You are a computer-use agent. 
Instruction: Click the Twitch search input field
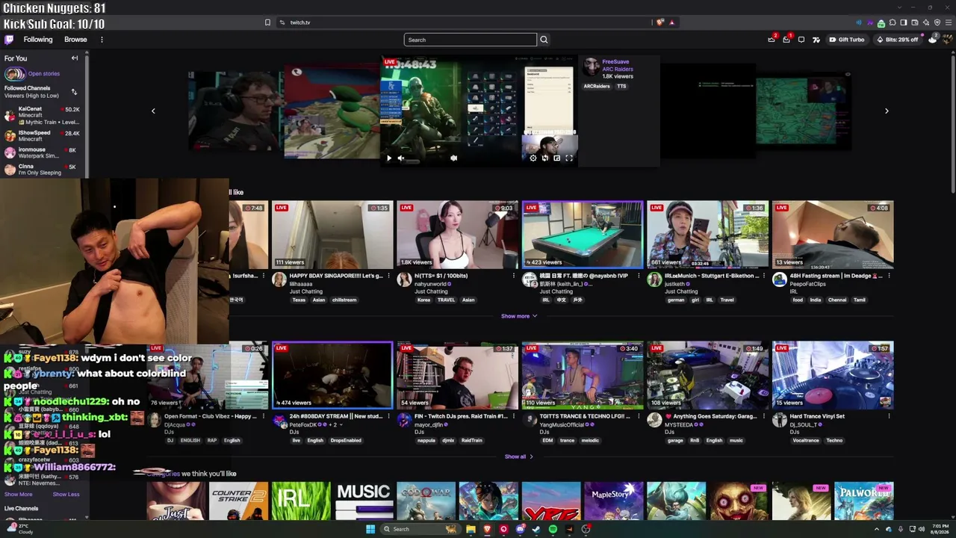tap(471, 40)
